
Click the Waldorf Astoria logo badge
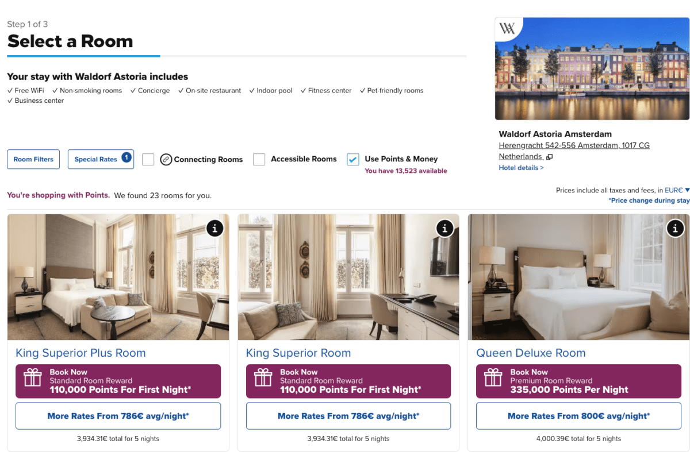point(508,29)
